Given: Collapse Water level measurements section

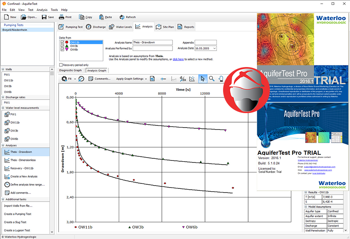Looking at the screenshot, I should pyautogui.click(x=3, y=108).
